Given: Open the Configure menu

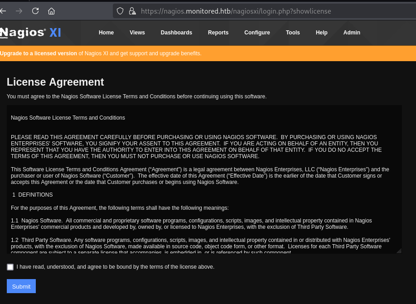Looking at the screenshot, I should [x=257, y=33].
